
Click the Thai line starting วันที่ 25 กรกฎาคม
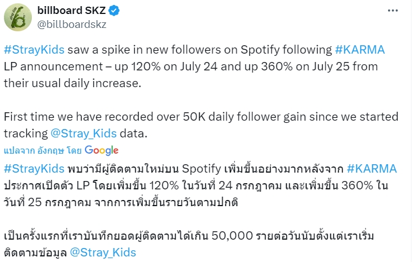[x=121, y=202]
